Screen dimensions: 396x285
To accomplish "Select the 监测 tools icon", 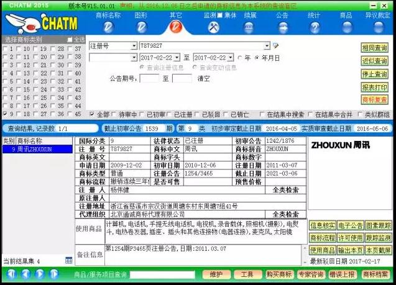I will pyautogui.click(x=213, y=27).
